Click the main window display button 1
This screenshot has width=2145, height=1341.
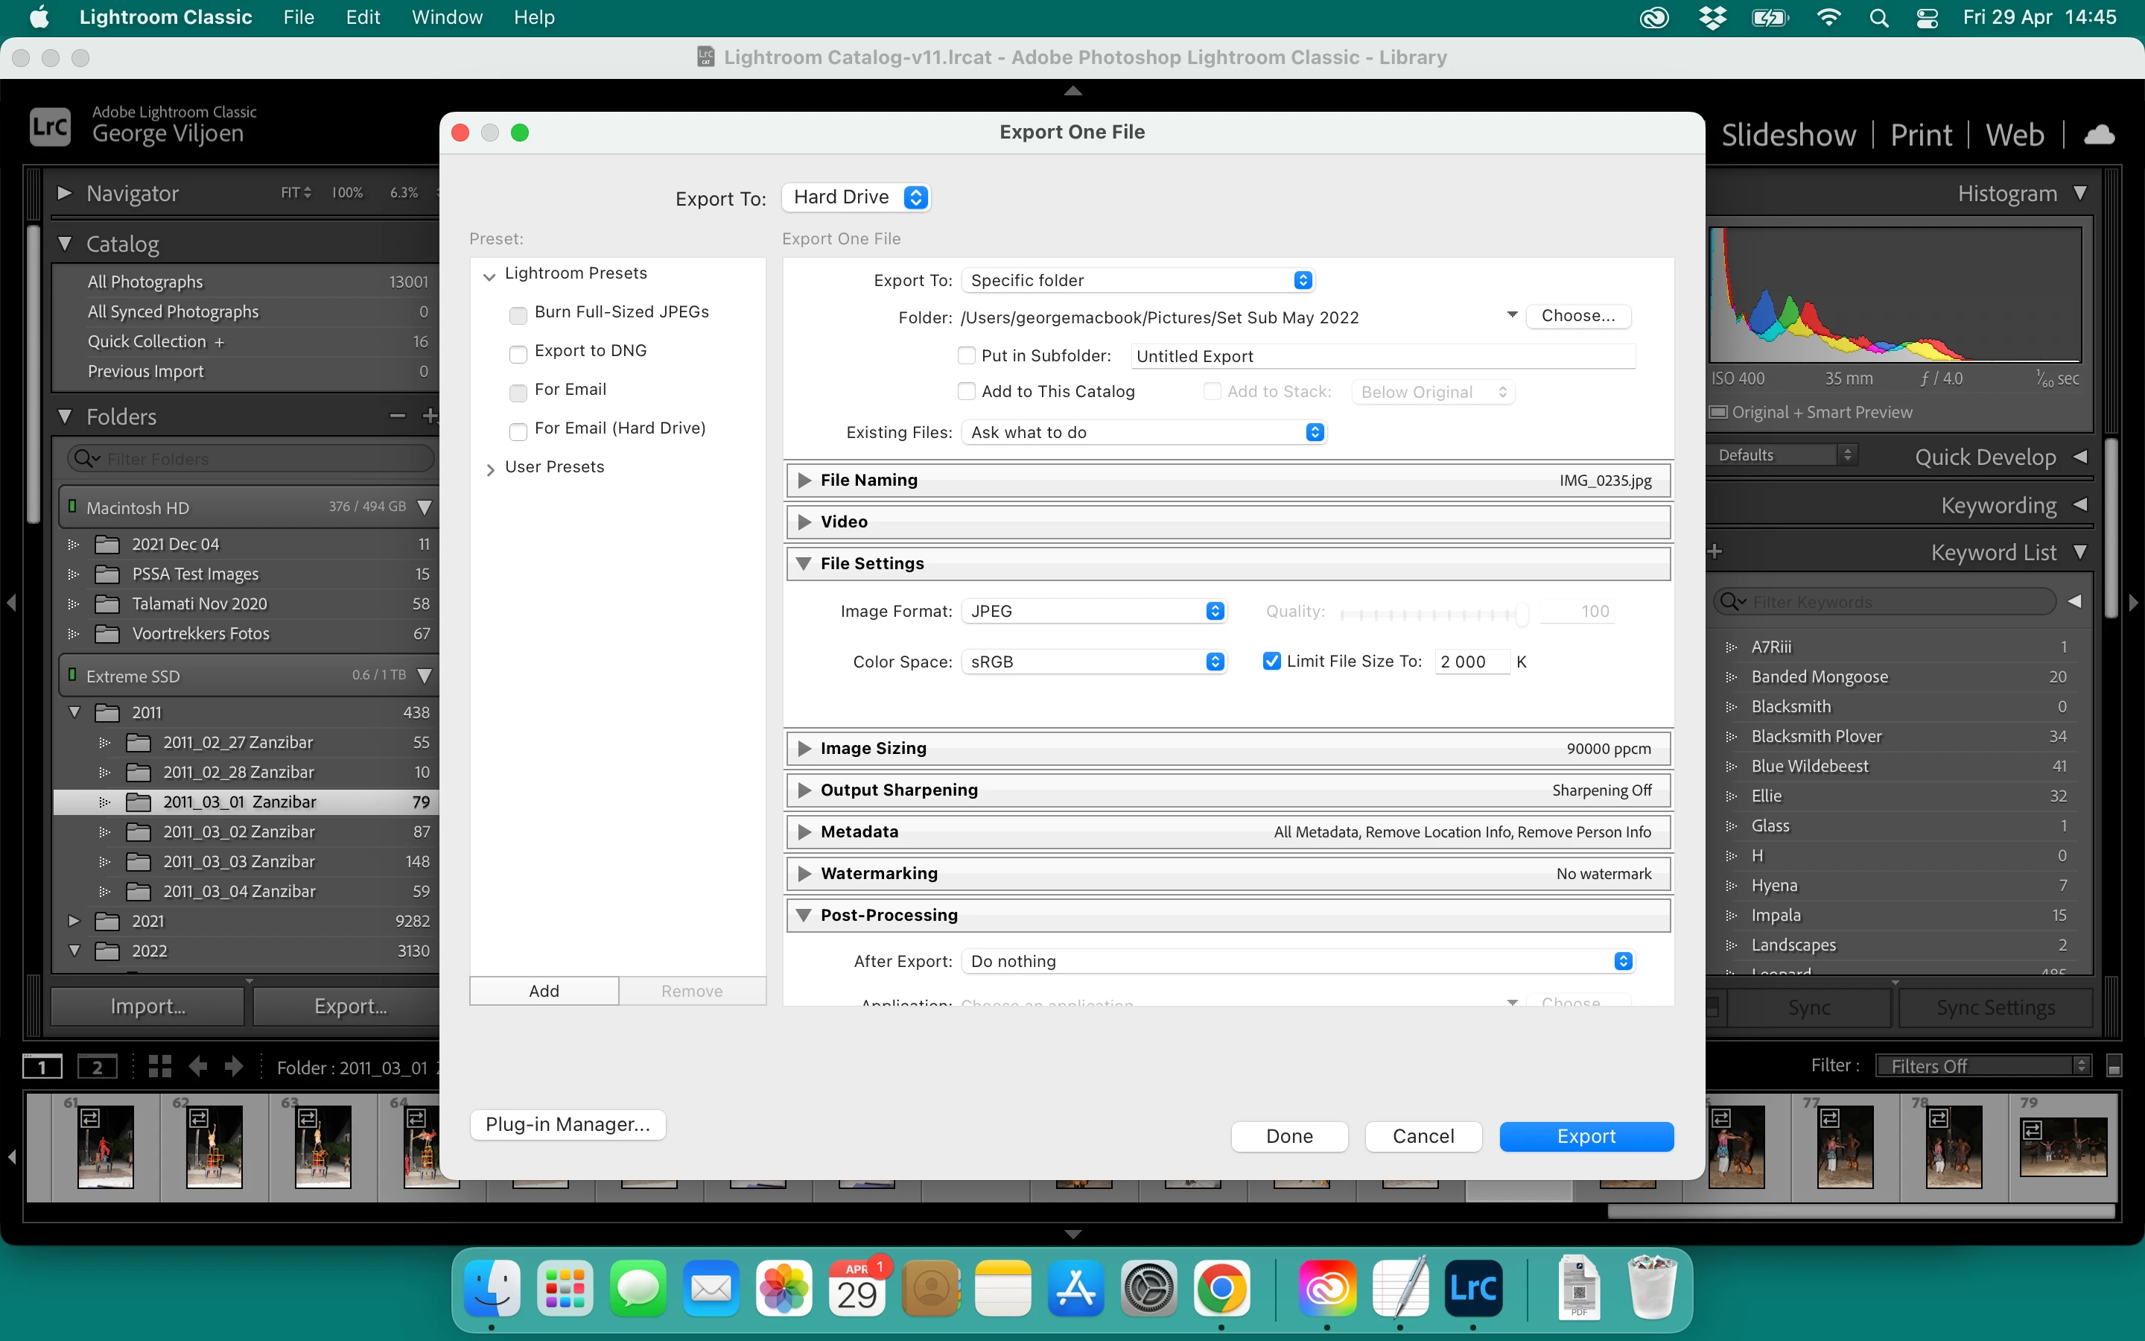click(x=42, y=1067)
